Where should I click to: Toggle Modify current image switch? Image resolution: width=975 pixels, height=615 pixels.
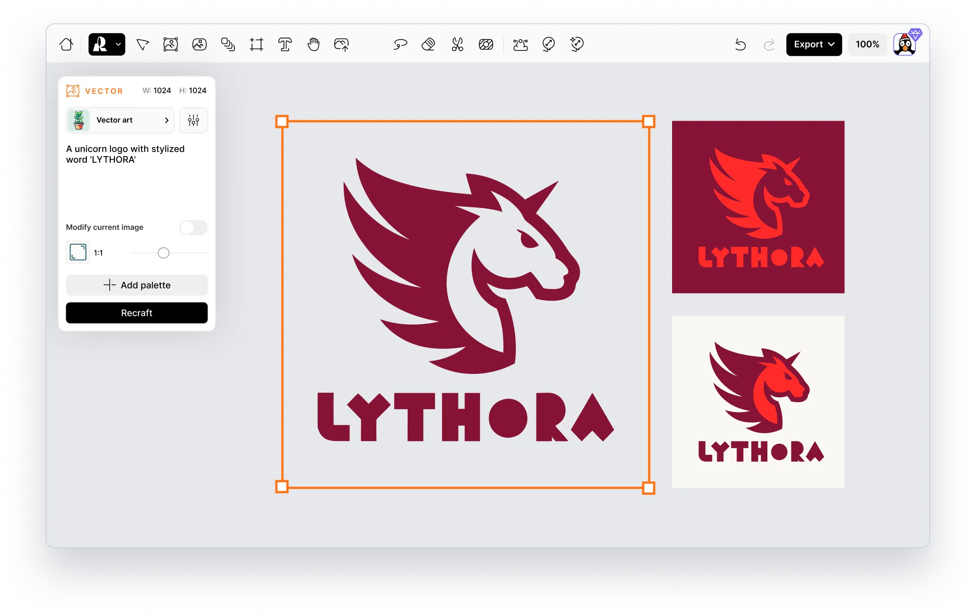[x=193, y=227]
